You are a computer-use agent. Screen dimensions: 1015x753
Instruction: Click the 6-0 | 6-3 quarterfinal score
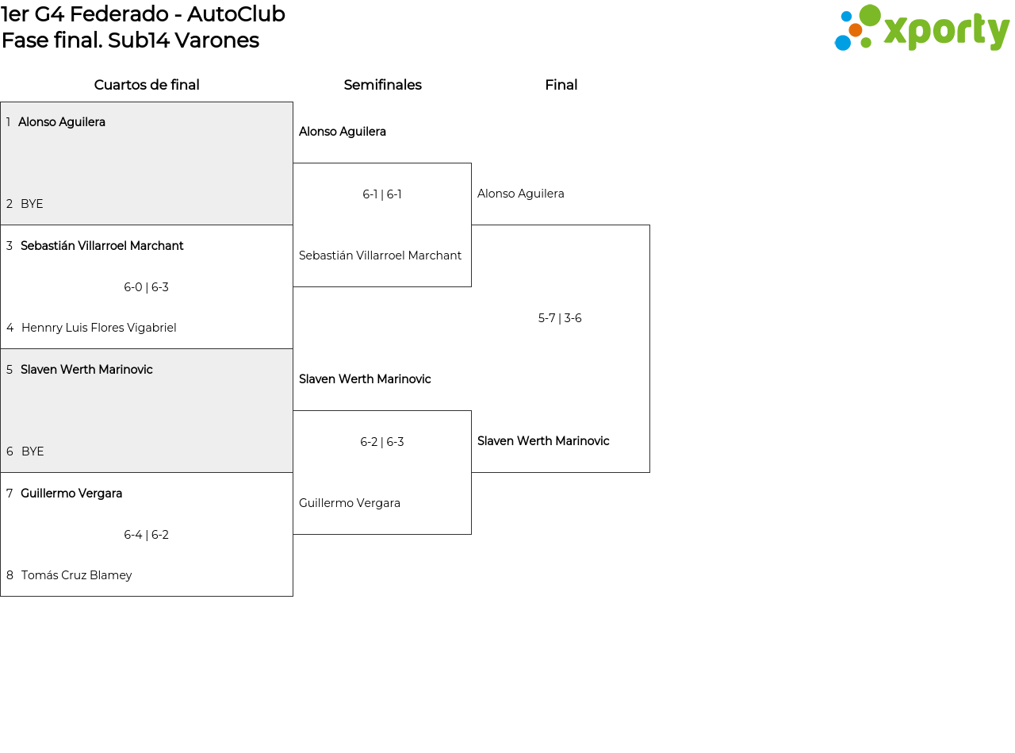tap(146, 287)
